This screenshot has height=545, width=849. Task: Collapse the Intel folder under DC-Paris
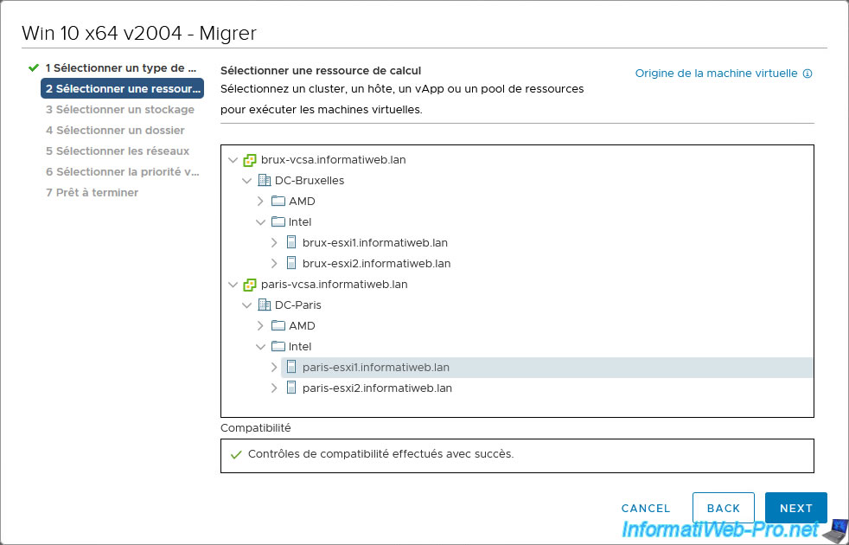pyautogui.click(x=260, y=346)
